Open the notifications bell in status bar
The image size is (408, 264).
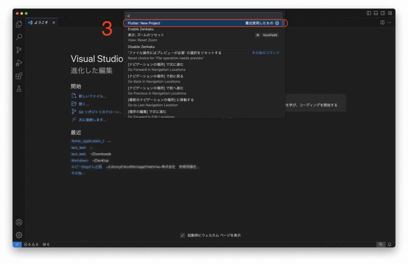pos(390,244)
